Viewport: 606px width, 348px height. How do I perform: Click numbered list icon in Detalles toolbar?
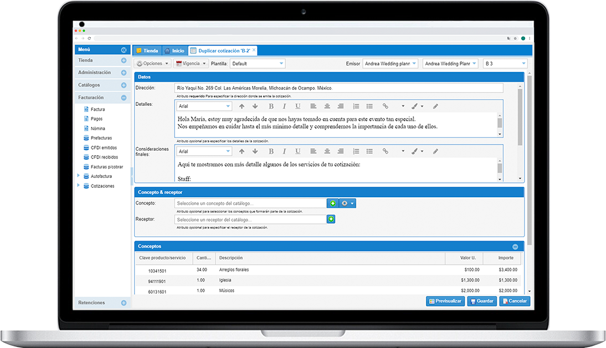point(356,106)
